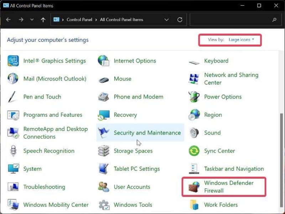Go up one level arrow
Viewport: 285px width, 214px height.
click(43, 20)
